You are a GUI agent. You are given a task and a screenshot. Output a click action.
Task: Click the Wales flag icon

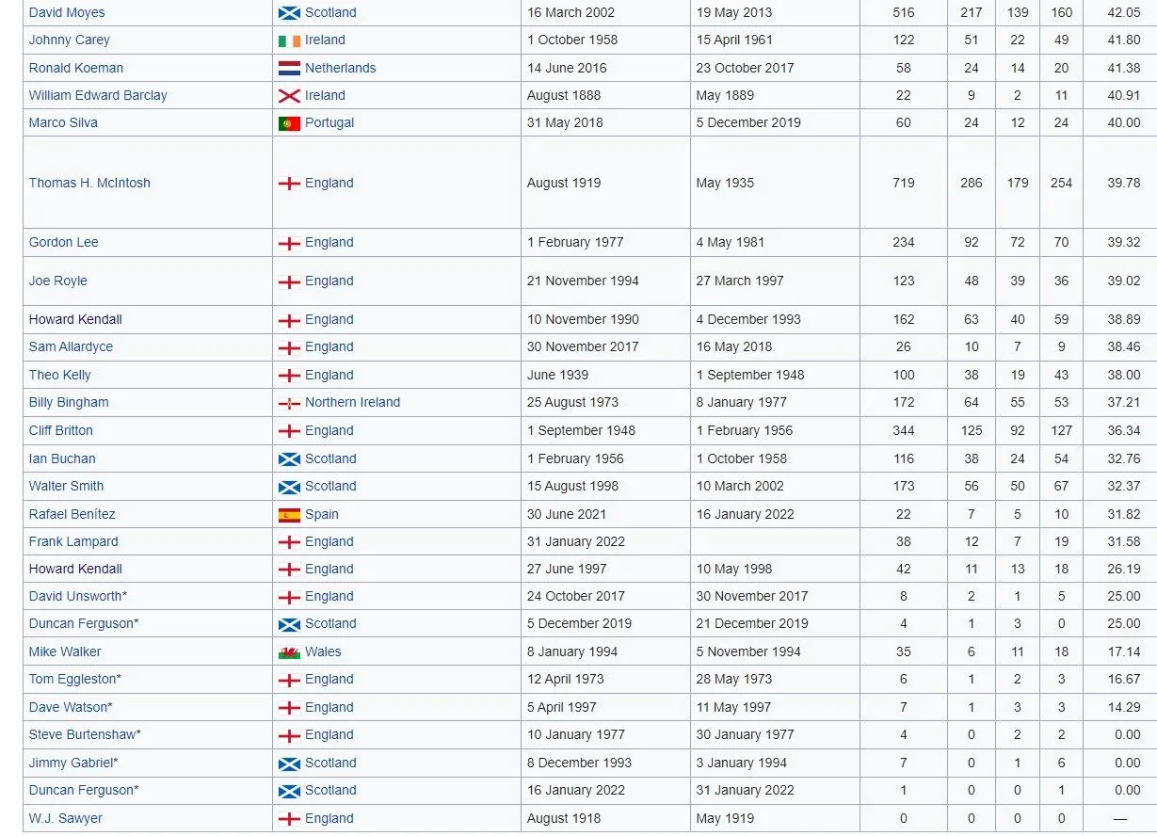pyautogui.click(x=289, y=652)
